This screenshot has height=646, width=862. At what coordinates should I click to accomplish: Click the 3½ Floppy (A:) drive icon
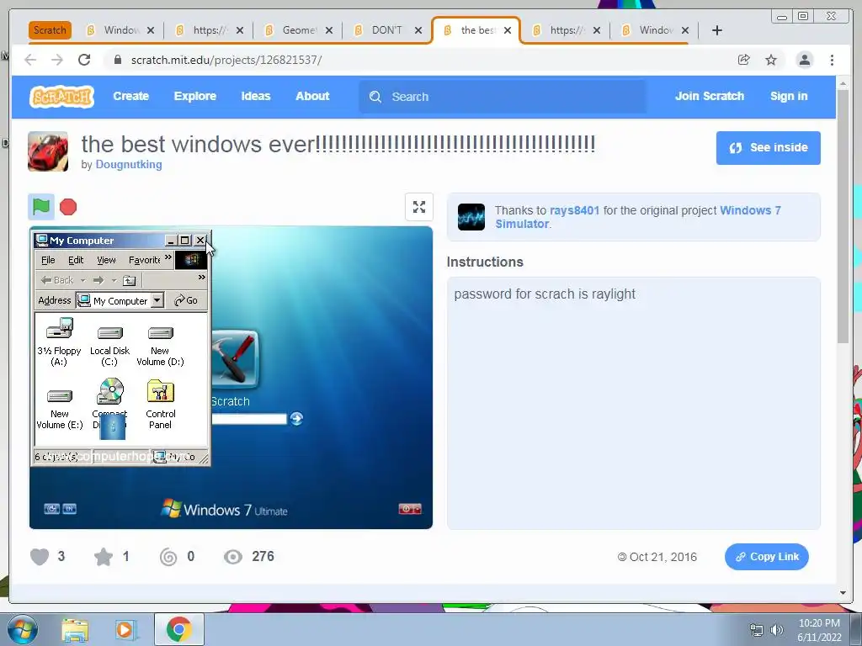60,329
